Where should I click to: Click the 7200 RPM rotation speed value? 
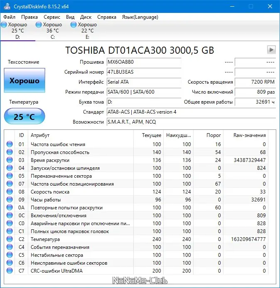point(255,82)
